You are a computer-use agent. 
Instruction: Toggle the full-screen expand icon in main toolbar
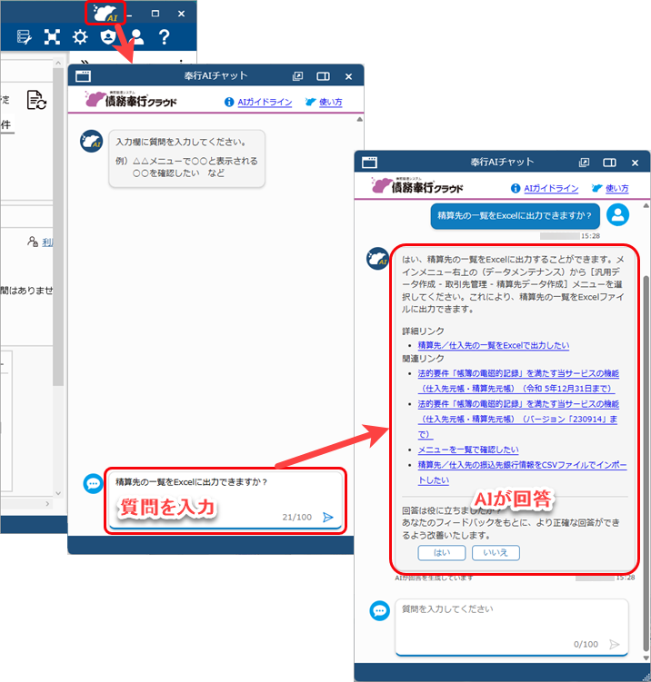(x=52, y=37)
